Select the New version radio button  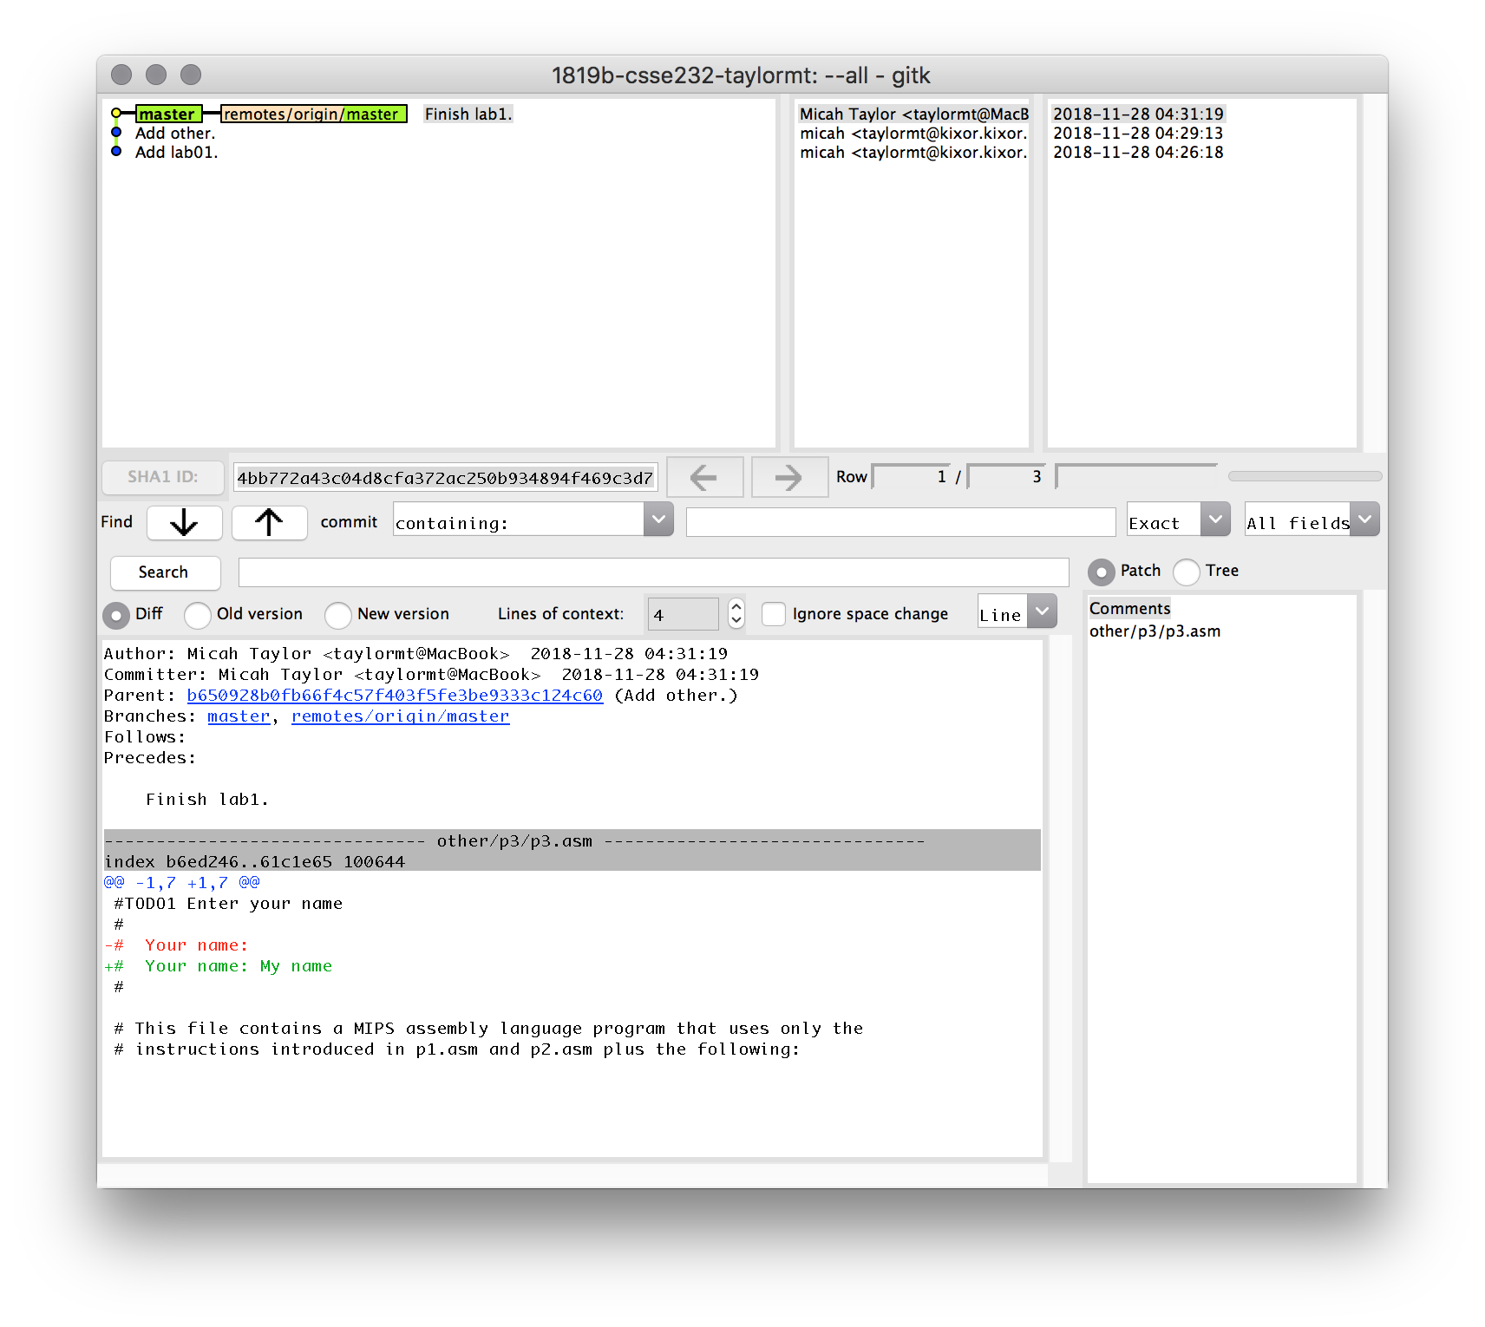pos(338,615)
